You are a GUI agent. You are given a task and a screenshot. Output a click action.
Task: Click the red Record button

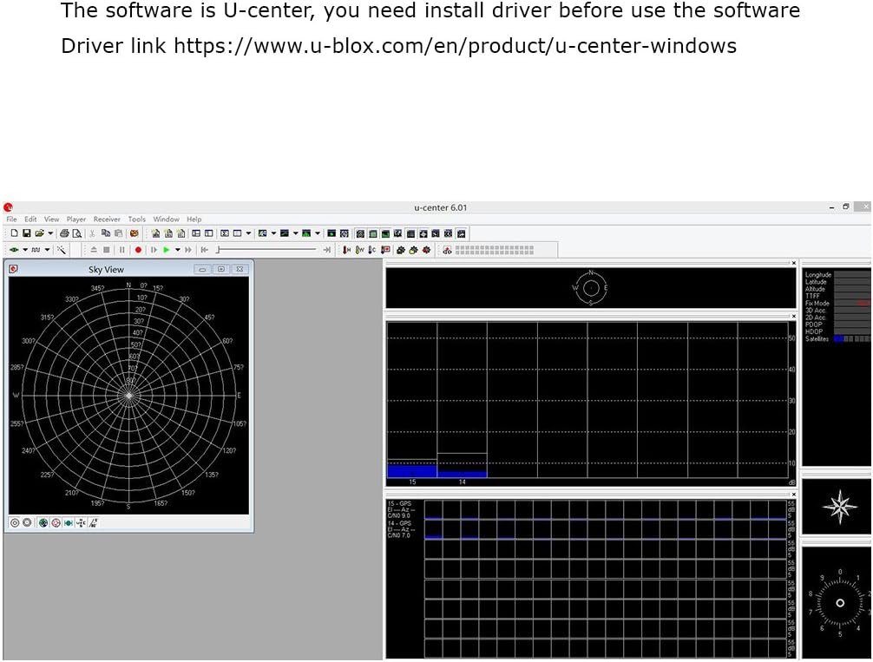click(138, 250)
